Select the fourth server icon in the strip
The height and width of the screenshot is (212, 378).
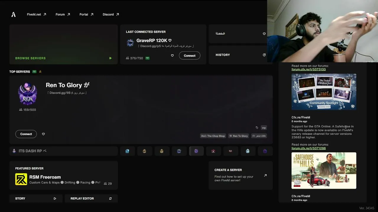tap(179, 151)
